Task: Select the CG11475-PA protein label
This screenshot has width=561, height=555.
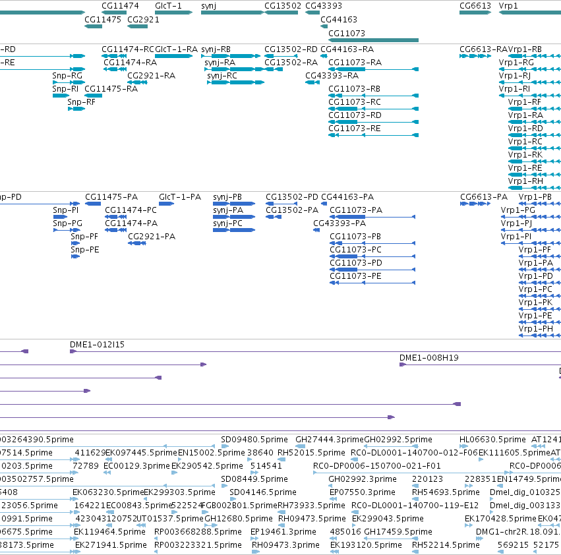Action: tap(111, 197)
